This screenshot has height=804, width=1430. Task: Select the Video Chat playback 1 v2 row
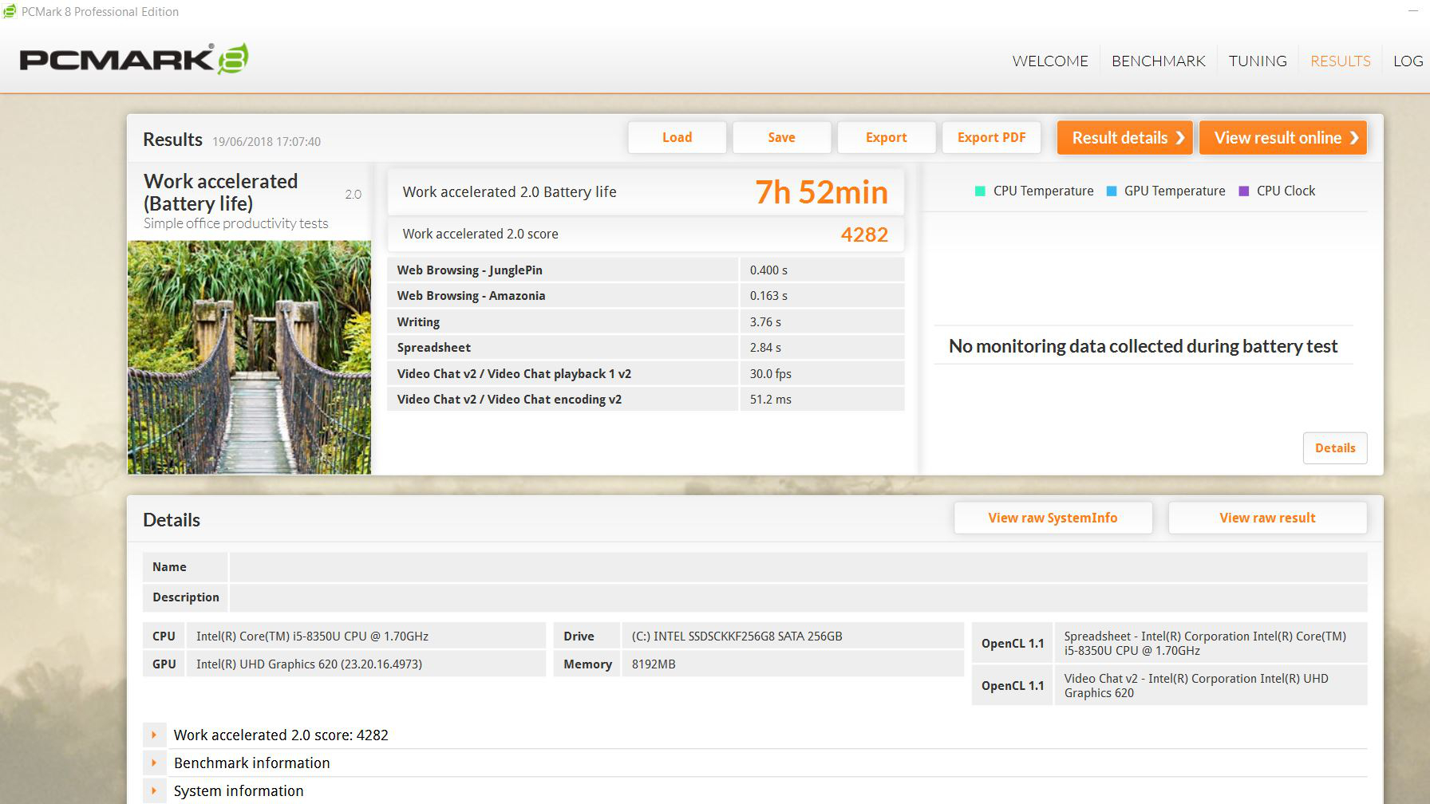pos(646,373)
